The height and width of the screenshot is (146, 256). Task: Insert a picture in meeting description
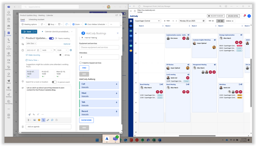pos(35,120)
